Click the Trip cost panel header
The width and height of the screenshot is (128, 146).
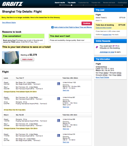110,10
